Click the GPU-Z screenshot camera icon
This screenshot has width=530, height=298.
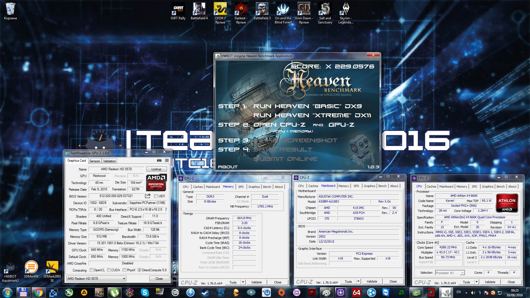(x=159, y=160)
